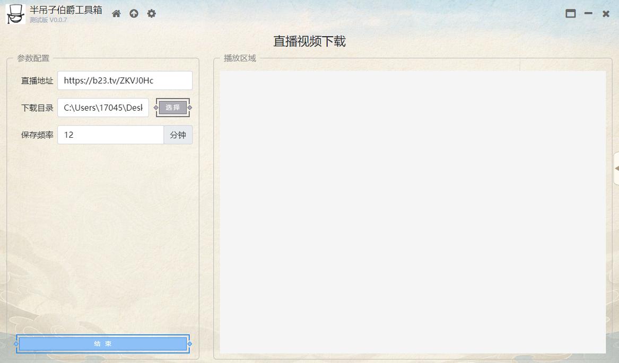
Task: Select the 直播地址 URL input field
Action: [125, 80]
